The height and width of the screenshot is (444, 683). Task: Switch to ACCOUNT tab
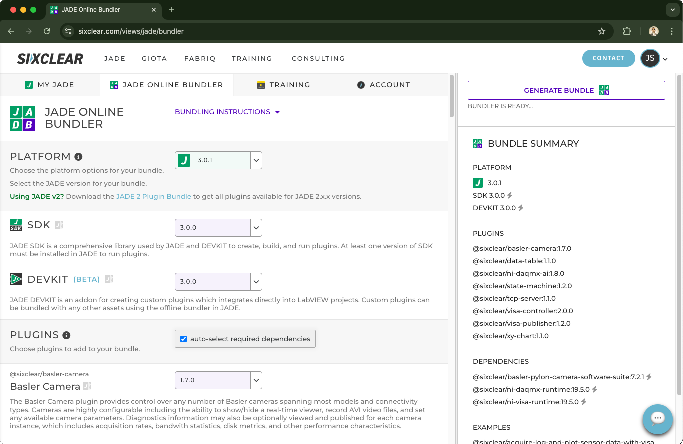pyautogui.click(x=384, y=85)
